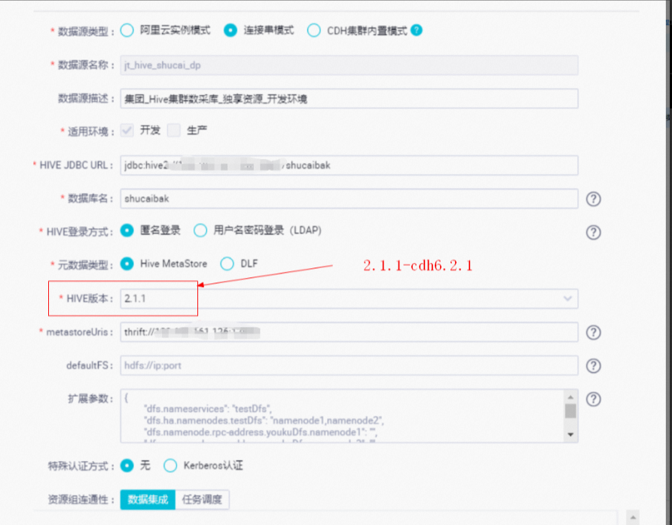The width and height of the screenshot is (672, 525).
Task: Toggle the 生产 environment checkbox
Action: click(173, 130)
